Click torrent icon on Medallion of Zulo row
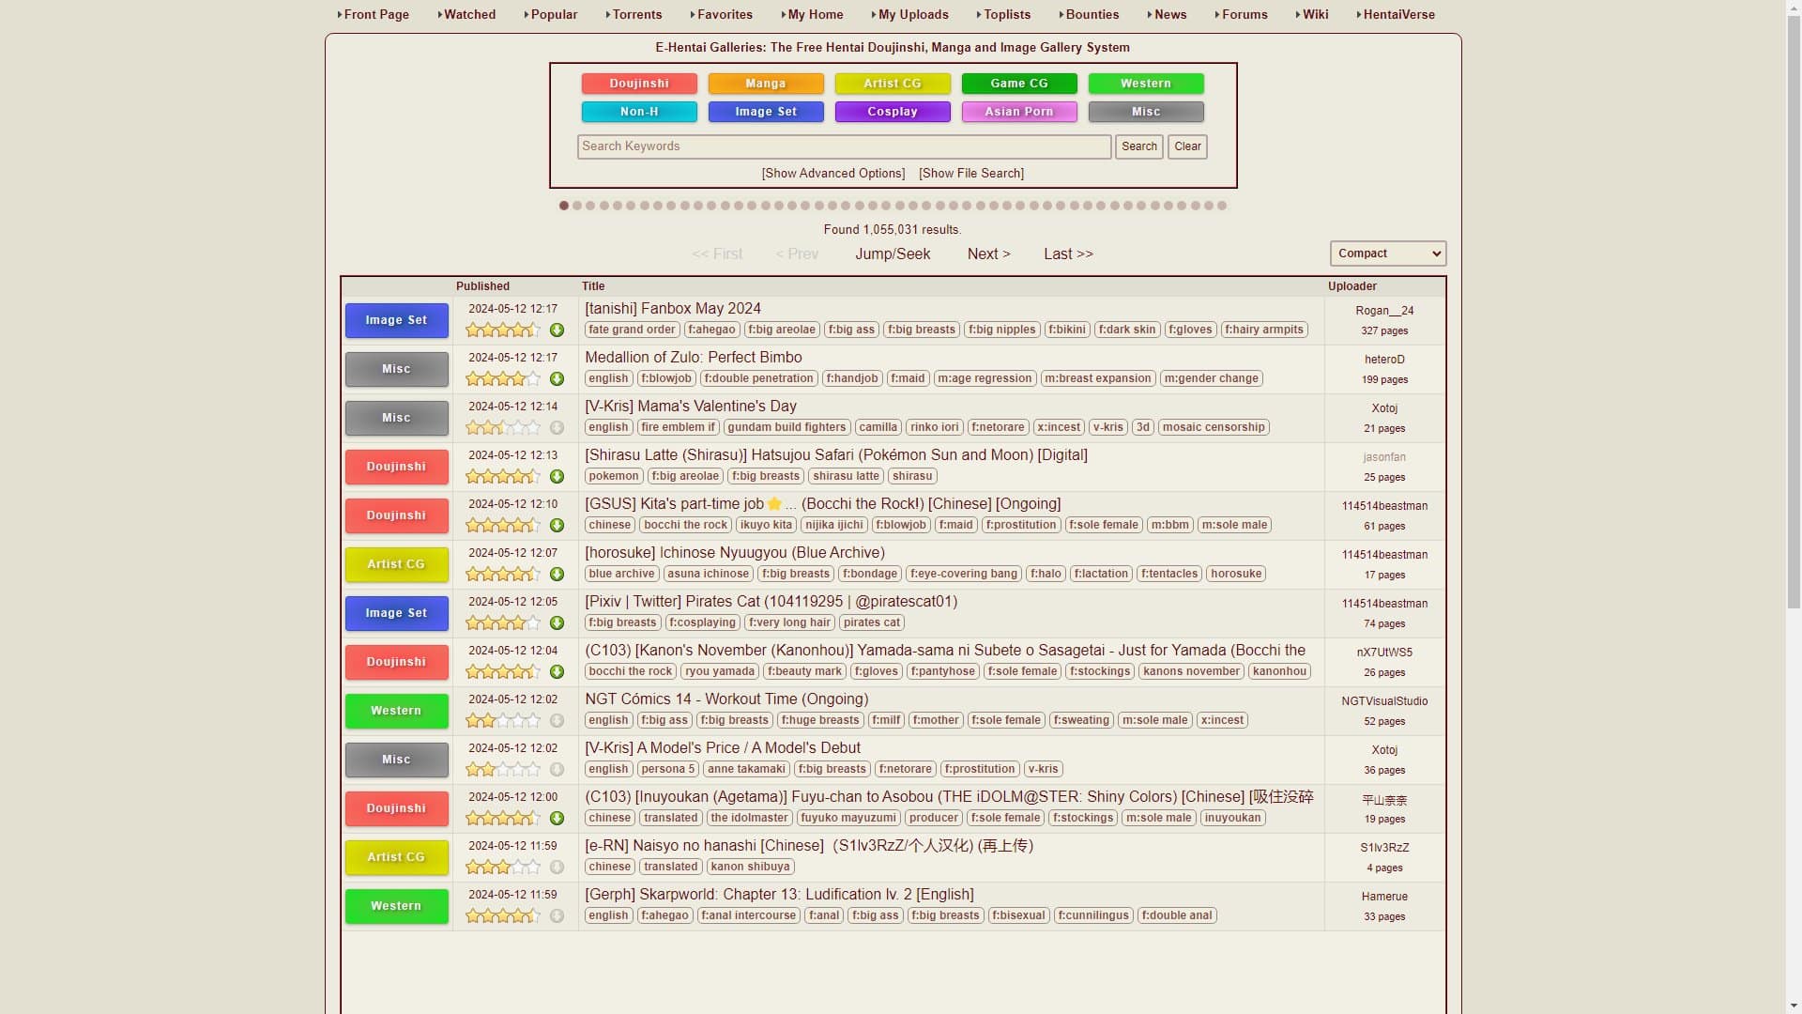 tap(557, 379)
